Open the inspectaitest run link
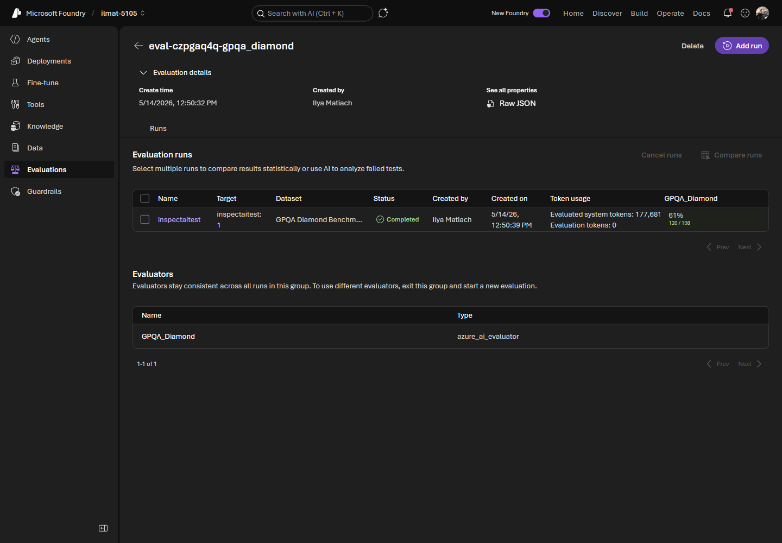 click(x=179, y=219)
